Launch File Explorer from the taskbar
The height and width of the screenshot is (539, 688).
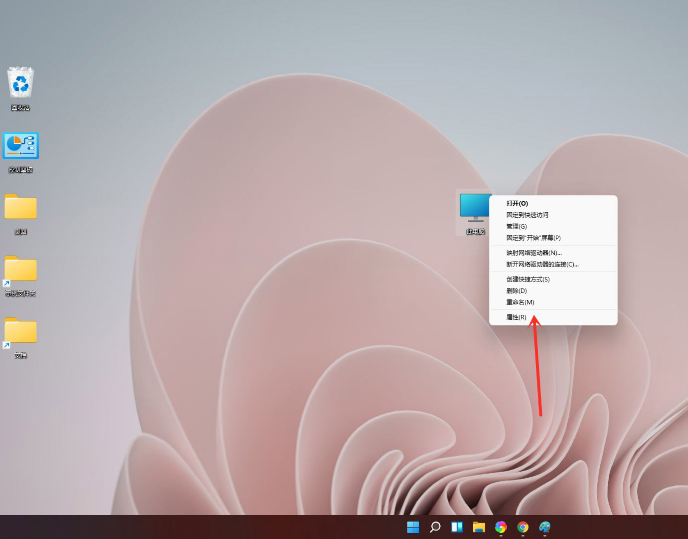(x=479, y=527)
